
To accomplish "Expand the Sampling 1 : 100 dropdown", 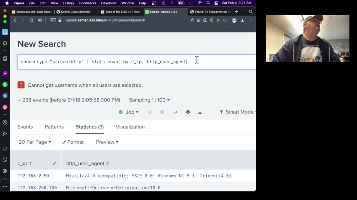I will 149,100.
